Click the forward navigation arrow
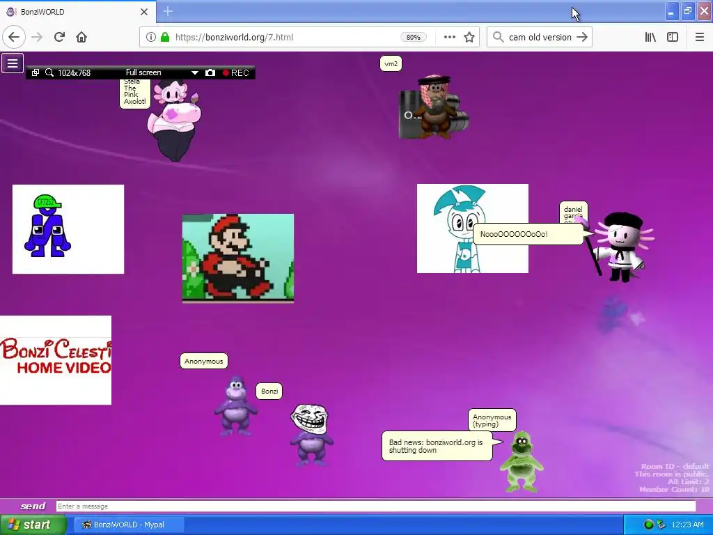The height and width of the screenshot is (535, 713). coord(37,38)
